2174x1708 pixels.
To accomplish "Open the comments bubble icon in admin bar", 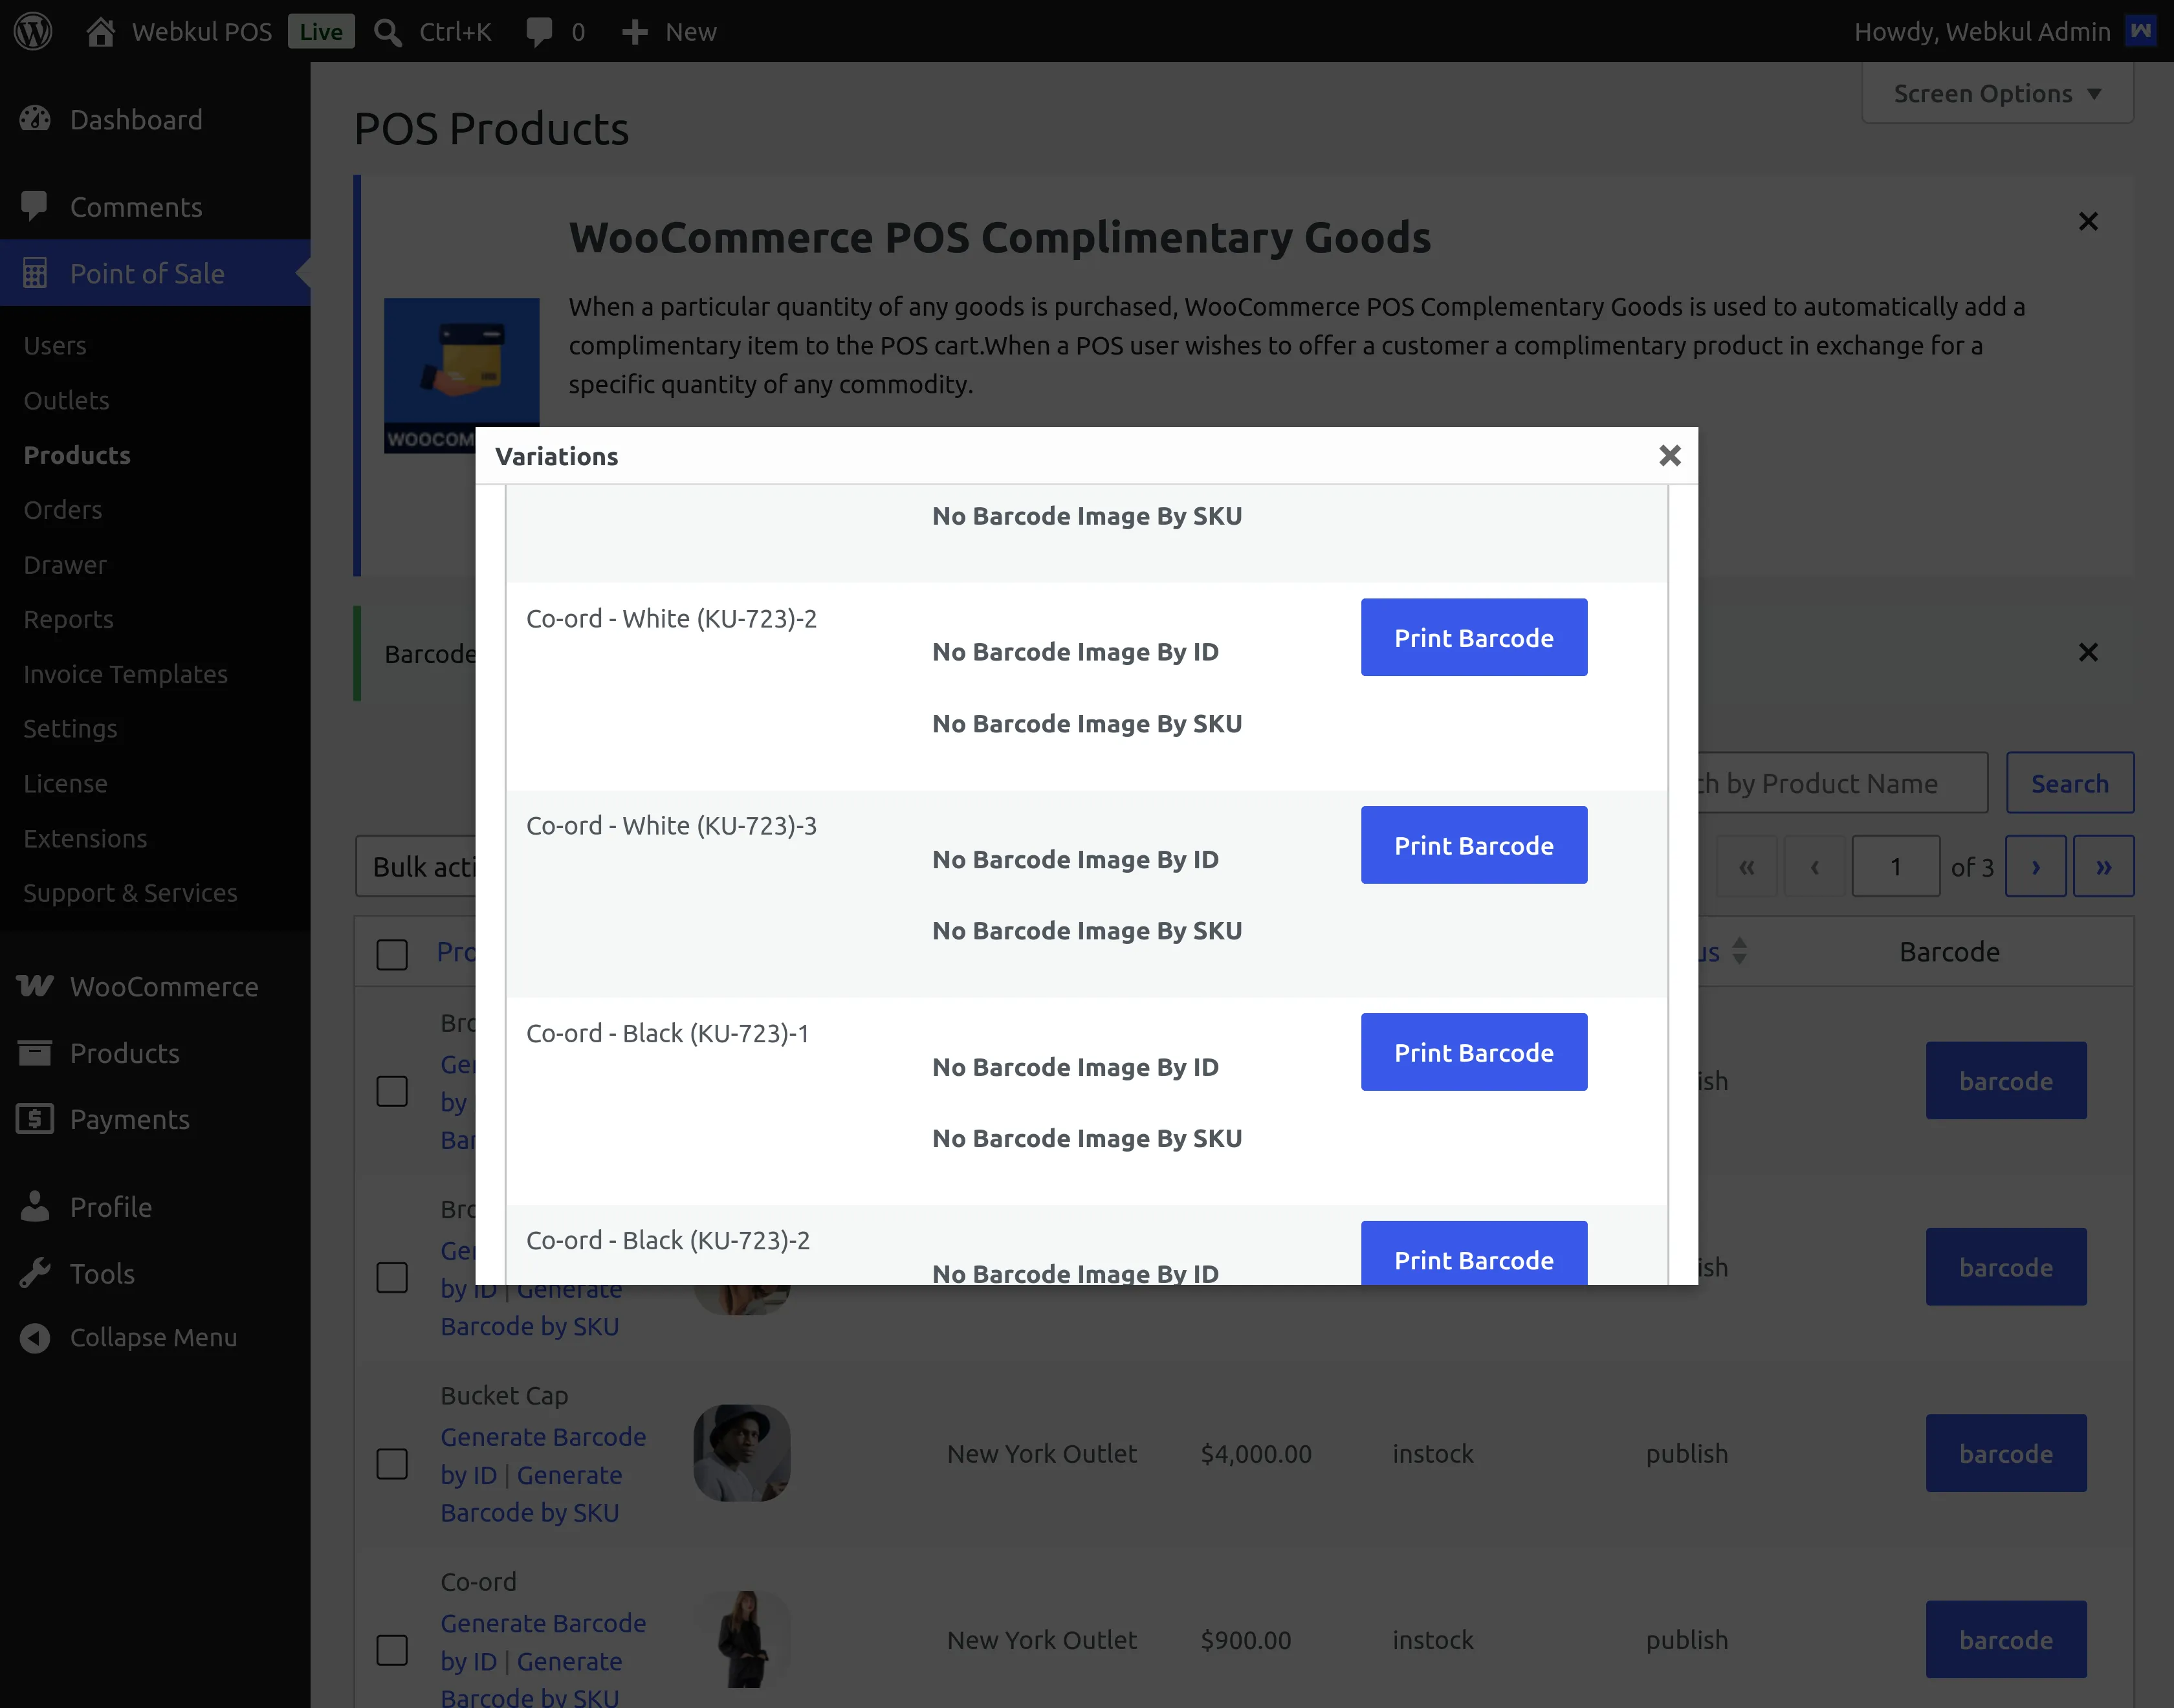I will [539, 32].
